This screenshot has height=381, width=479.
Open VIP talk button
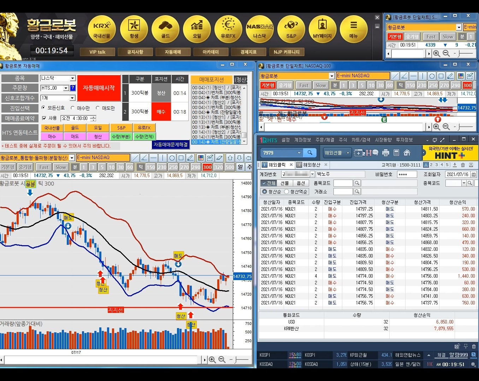97,52
